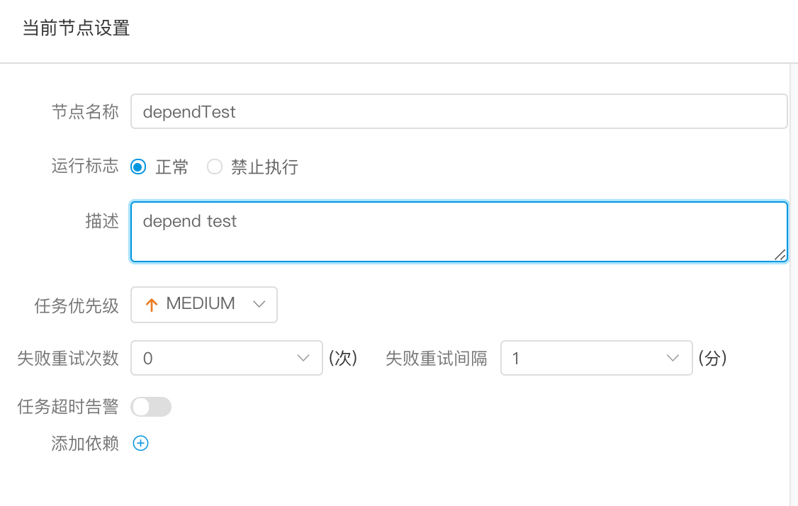798x506 pixels.
Task: Click the chevron in 失败重试次数 select
Action: coord(303,359)
